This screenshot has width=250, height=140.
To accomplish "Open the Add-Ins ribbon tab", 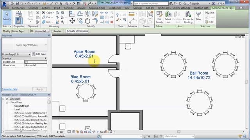I will coord(150,8).
